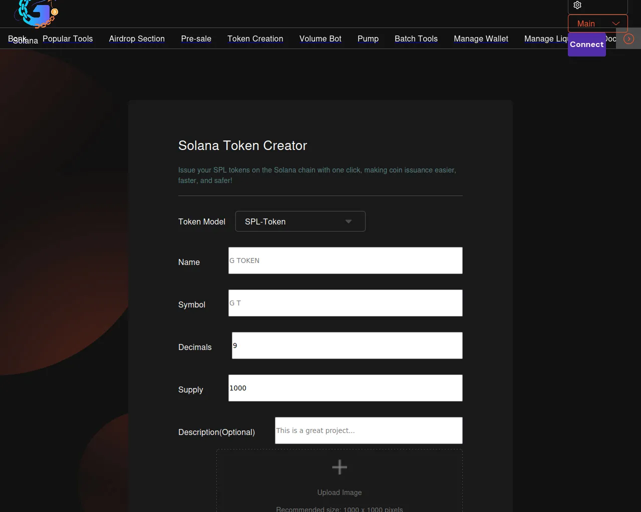
Task: Open the Batch Tools menu
Action: point(416,38)
